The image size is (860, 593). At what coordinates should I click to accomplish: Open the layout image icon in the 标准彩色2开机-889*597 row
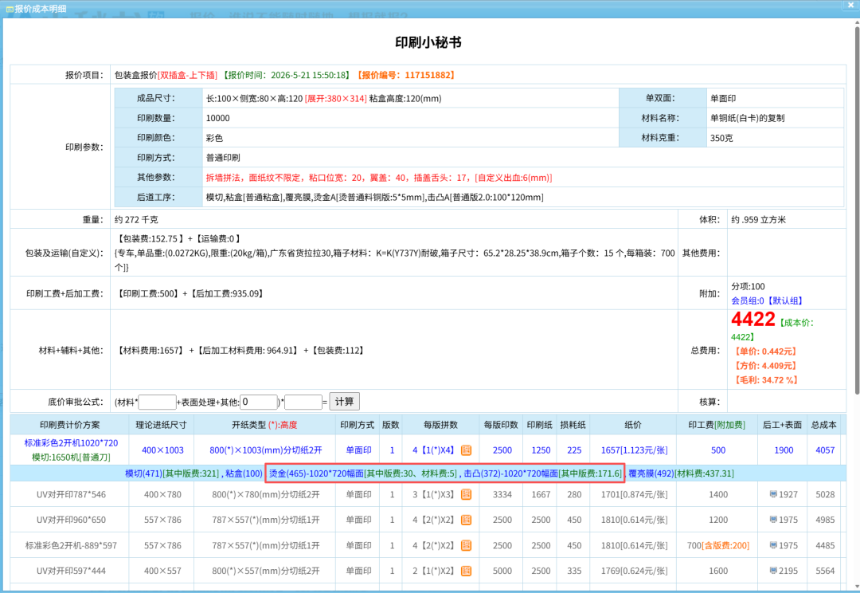pyautogui.click(x=466, y=546)
